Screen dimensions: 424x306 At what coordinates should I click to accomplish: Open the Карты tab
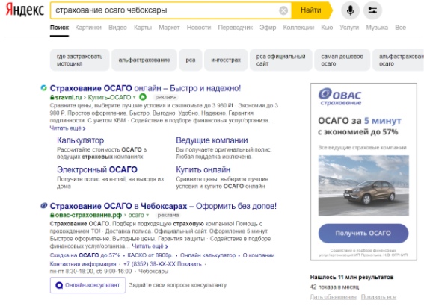coord(143,28)
